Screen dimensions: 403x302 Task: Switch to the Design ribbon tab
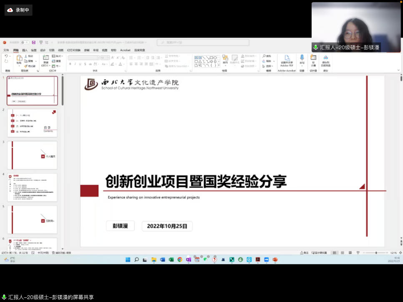43,50
